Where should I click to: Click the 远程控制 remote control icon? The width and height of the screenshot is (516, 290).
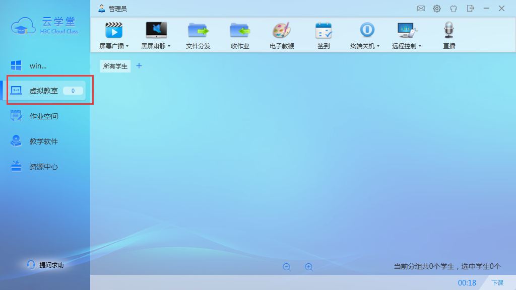(407, 30)
